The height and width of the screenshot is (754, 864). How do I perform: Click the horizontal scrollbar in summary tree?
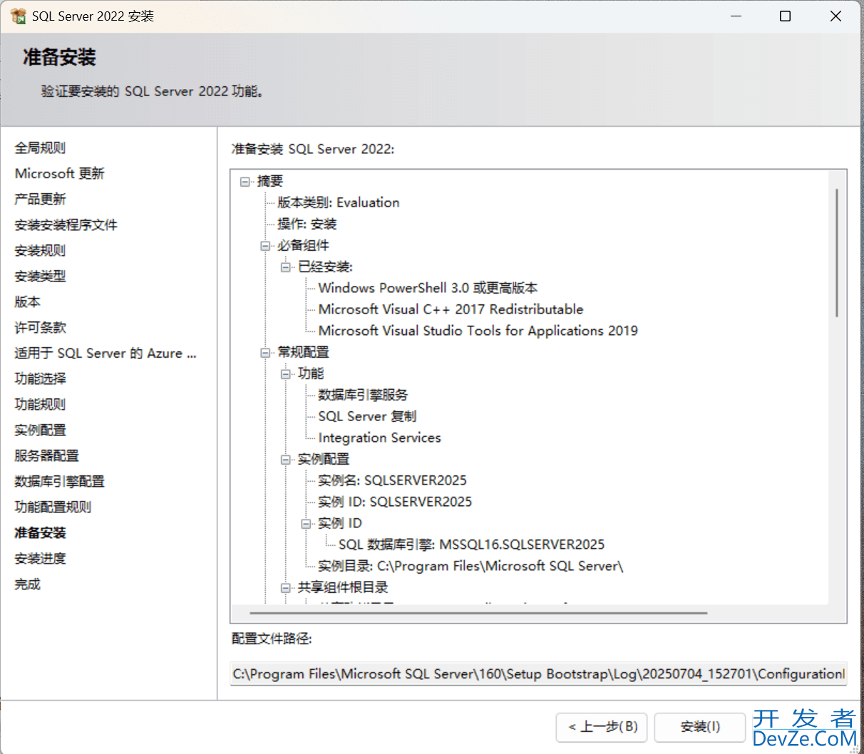(478, 612)
